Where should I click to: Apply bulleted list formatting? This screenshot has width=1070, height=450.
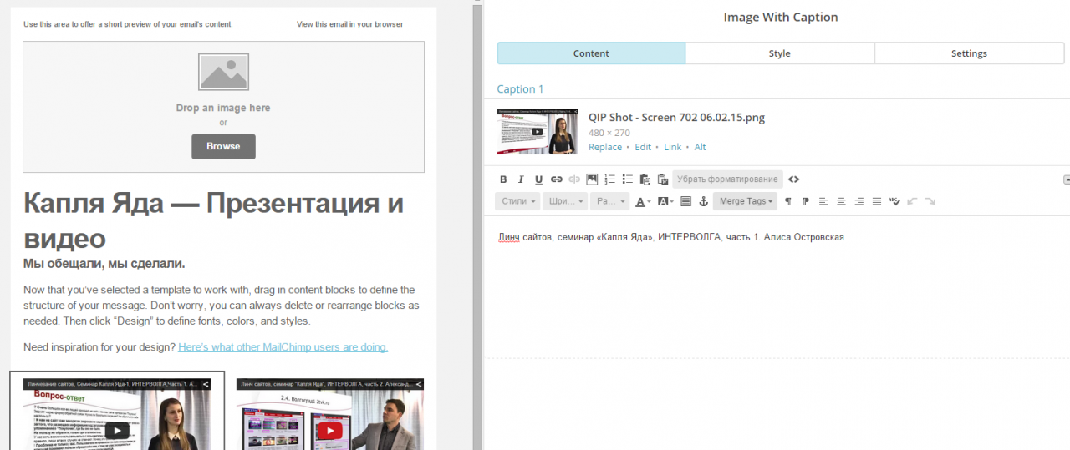(628, 179)
